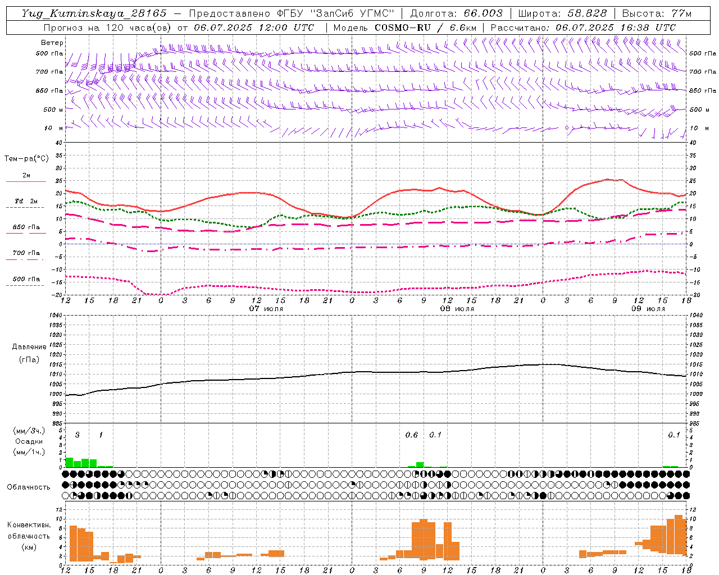
Task: Click the (мм/3ч.) precipitation unit label
Action: (29, 431)
